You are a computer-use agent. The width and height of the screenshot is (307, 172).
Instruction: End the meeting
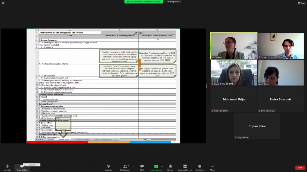[300, 168]
